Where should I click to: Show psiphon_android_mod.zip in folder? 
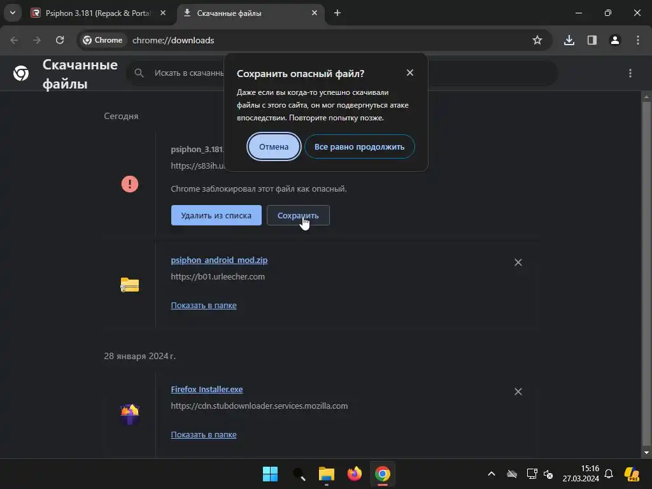204,305
